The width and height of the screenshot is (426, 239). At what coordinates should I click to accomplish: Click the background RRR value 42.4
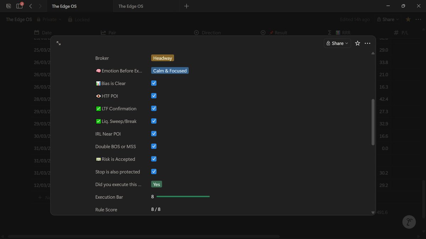[384, 99]
